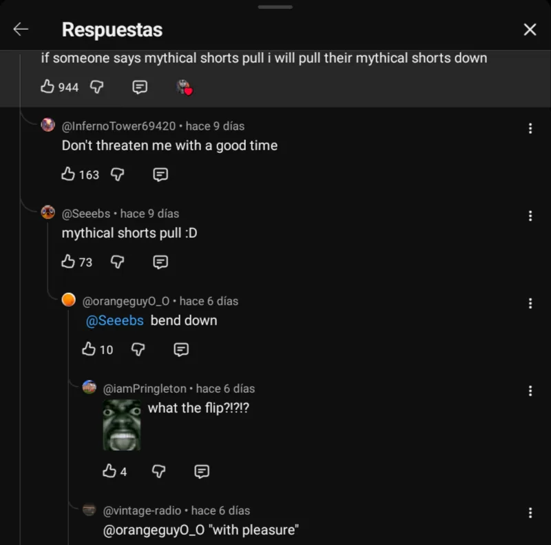Open @vintage-radio's channel from username
Image resolution: width=551 pixels, height=545 pixels.
pyautogui.click(x=142, y=511)
